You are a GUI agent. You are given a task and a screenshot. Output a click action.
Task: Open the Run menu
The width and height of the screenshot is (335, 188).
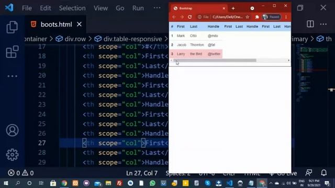point(138,8)
